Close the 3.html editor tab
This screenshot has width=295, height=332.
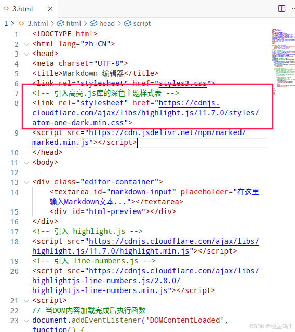[x=50, y=9]
